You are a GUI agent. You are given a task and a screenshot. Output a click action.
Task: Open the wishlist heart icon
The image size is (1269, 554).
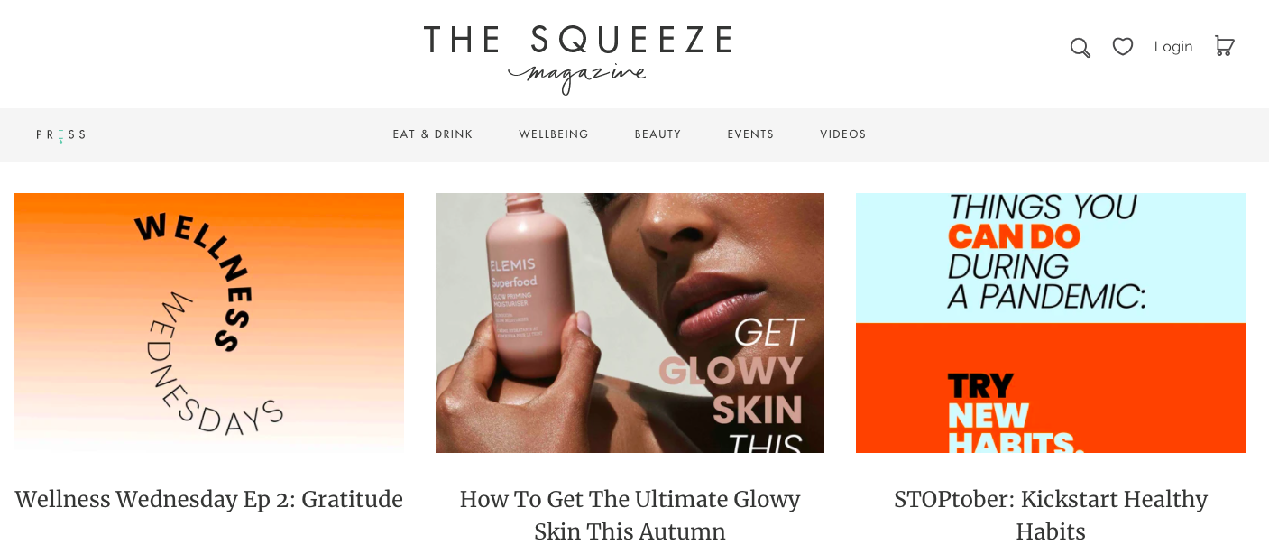coord(1123,46)
